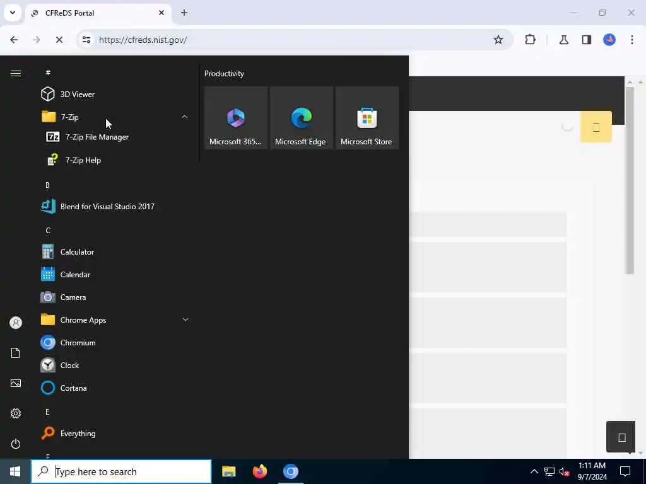
Task: Open the network status tray icon
Action: pos(549,471)
